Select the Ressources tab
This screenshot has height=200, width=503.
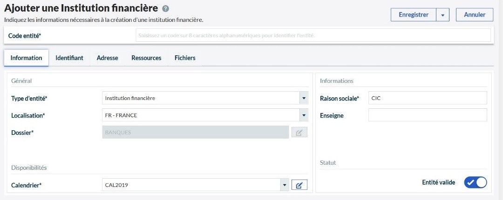pyautogui.click(x=146, y=58)
